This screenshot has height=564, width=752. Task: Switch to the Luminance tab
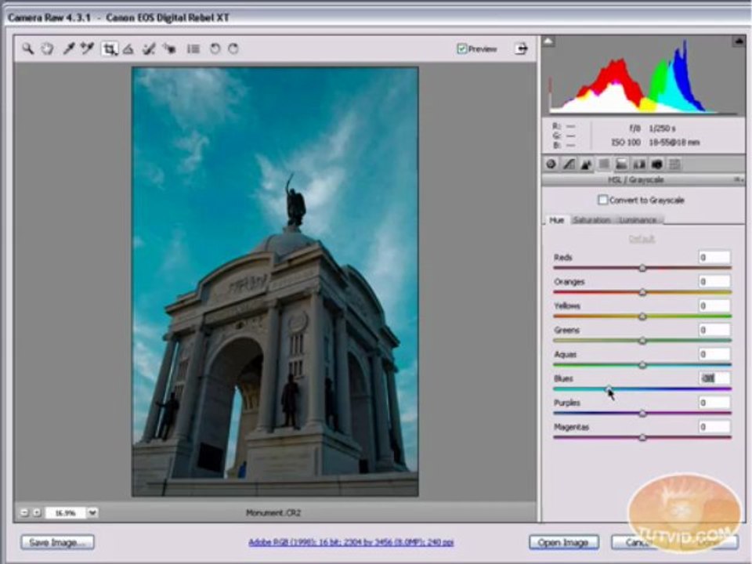[x=638, y=220]
